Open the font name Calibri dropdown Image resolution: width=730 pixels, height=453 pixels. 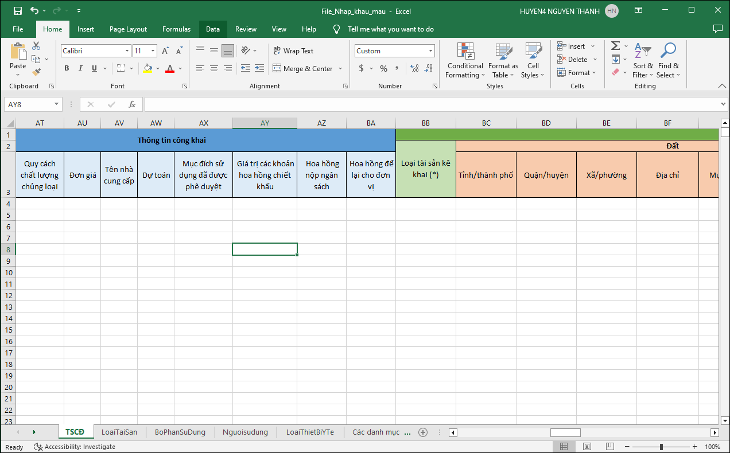coord(127,51)
